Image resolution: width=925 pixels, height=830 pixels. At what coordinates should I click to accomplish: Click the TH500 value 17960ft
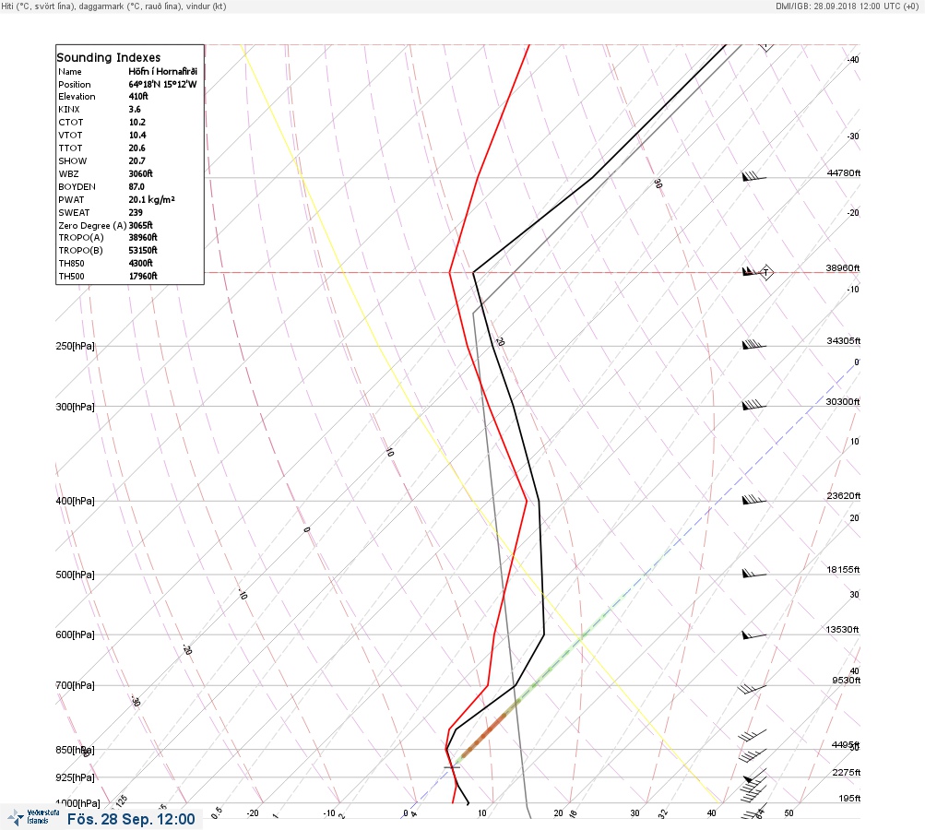[x=143, y=276]
